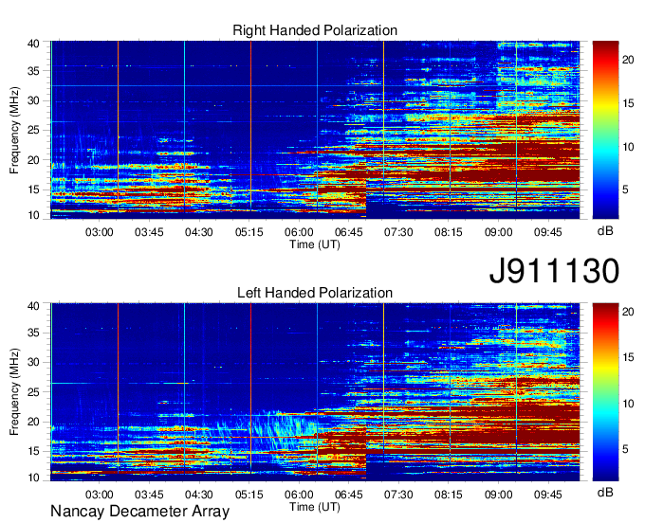Click 03:00 time tick of Right Handed plot
This screenshot has width=645, height=523.
click(100, 232)
